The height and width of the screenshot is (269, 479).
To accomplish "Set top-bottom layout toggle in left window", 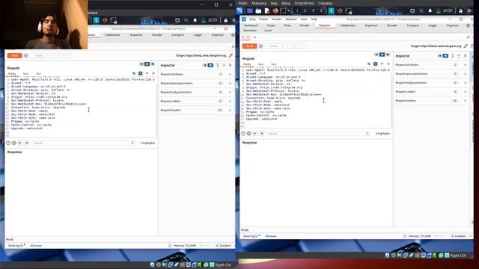I will (147, 64).
